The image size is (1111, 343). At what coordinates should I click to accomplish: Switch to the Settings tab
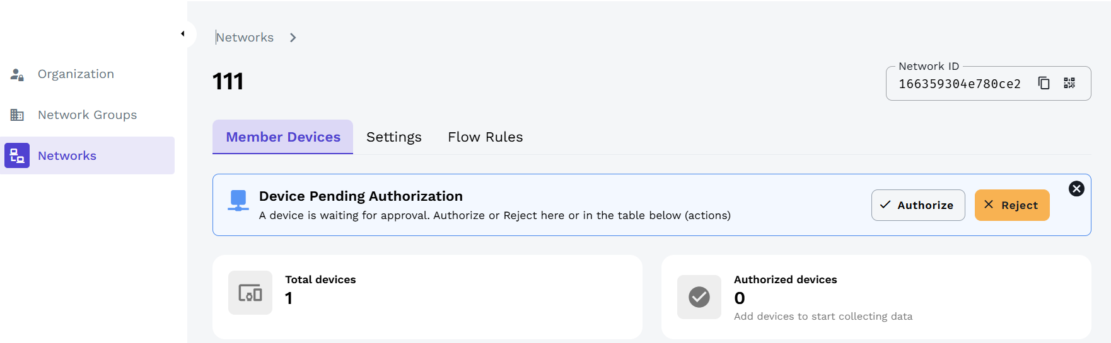(393, 137)
